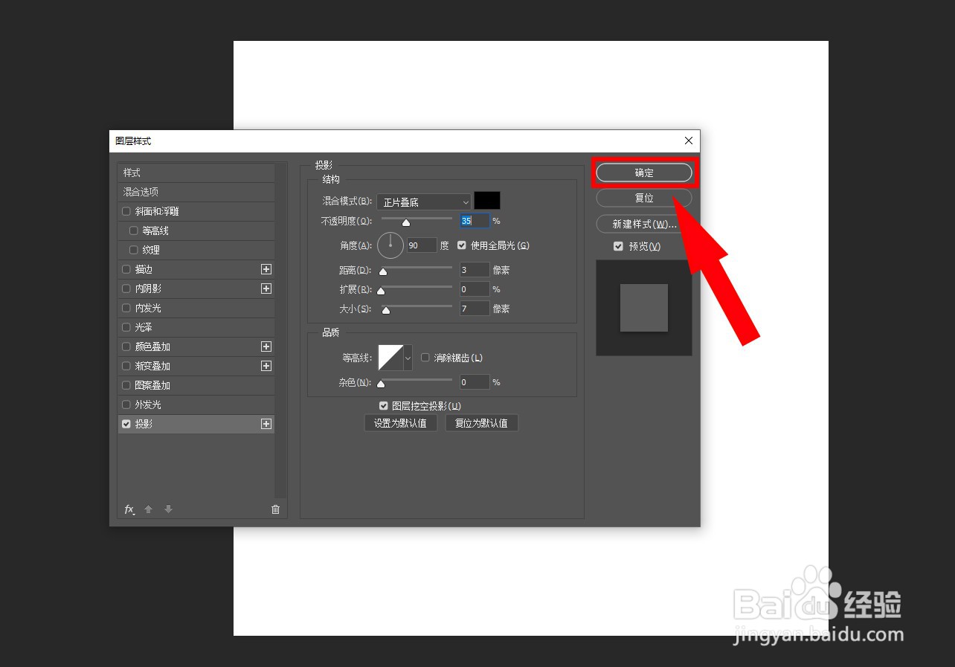Toggle the 预览 checkbox
Screen dimensions: 955x667
618,246
